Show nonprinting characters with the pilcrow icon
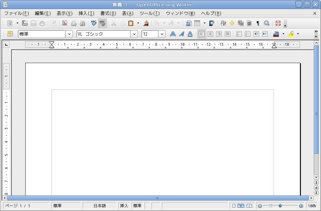Image resolution: width=321 pixels, height=211 pixels. click(257, 23)
